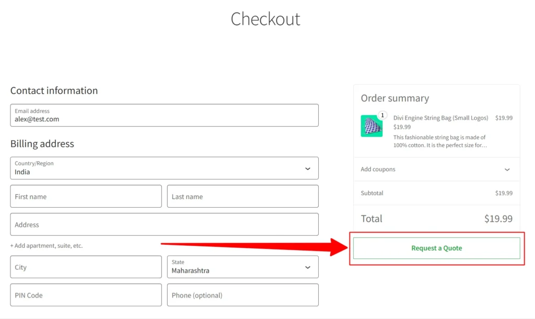
Task: Open the State selector showing Maharashtra
Action: tap(243, 267)
